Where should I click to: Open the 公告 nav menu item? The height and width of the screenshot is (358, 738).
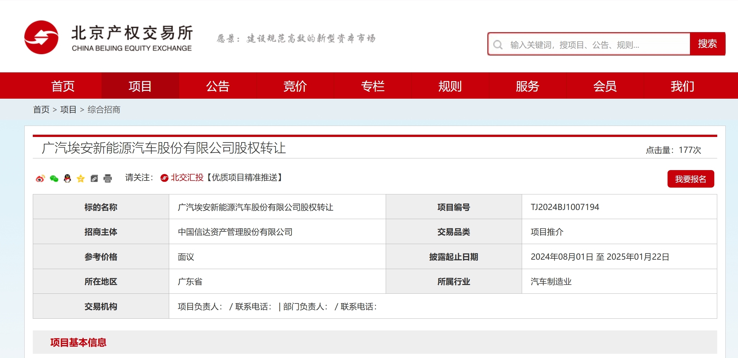pos(218,86)
